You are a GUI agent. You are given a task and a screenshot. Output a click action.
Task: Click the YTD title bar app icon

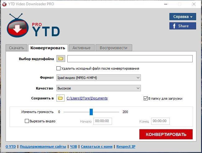coord(4,4)
